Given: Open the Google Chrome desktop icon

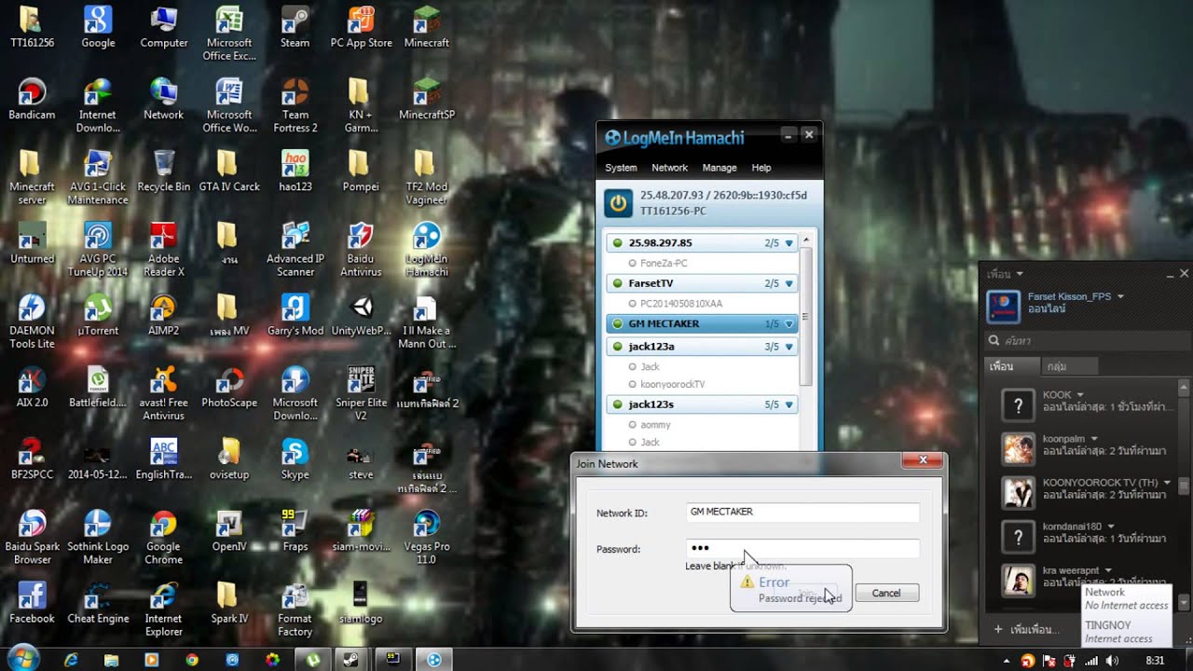Looking at the screenshot, I should [x=163, y=538].
